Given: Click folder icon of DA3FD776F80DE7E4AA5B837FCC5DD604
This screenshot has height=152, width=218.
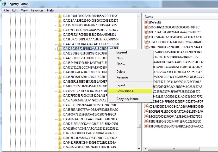Looking at the screenshot, I should pos(60,39).
